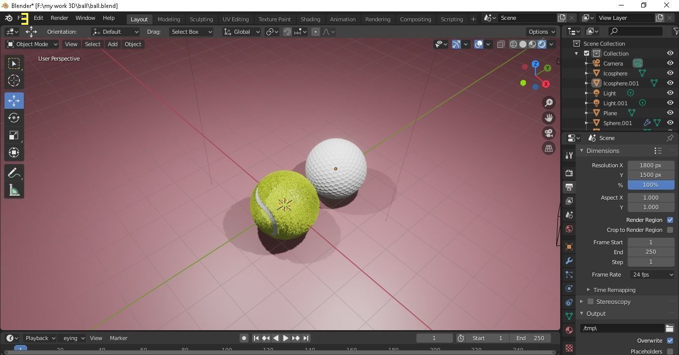This screenshot has width=679, height=355.
Task: Switch to material preview shading
Action: pos(532,44)
